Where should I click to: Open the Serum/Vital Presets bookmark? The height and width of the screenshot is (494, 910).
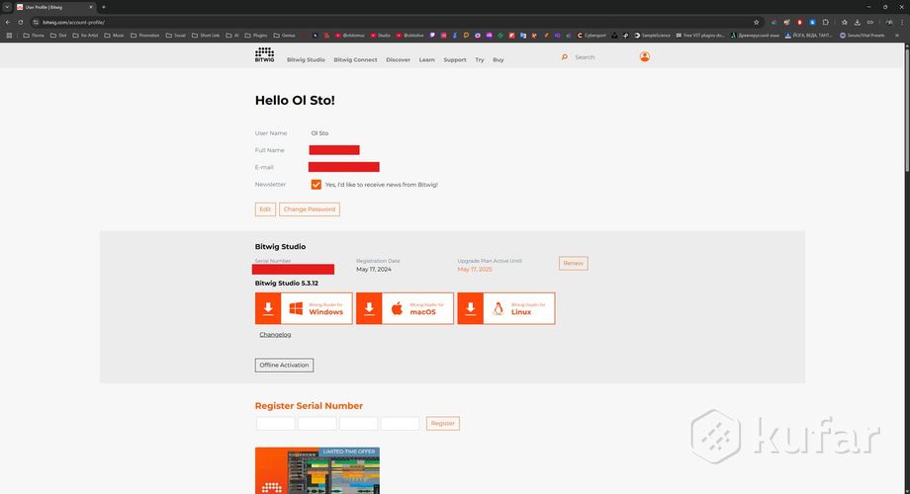pos(863,36)
